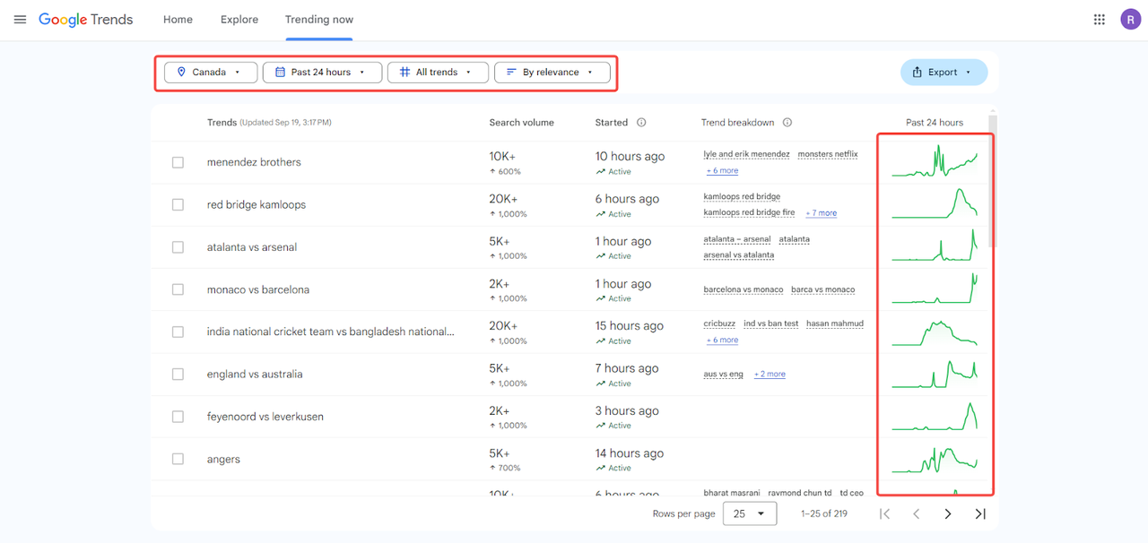Click the Started column header

(612, 123)
